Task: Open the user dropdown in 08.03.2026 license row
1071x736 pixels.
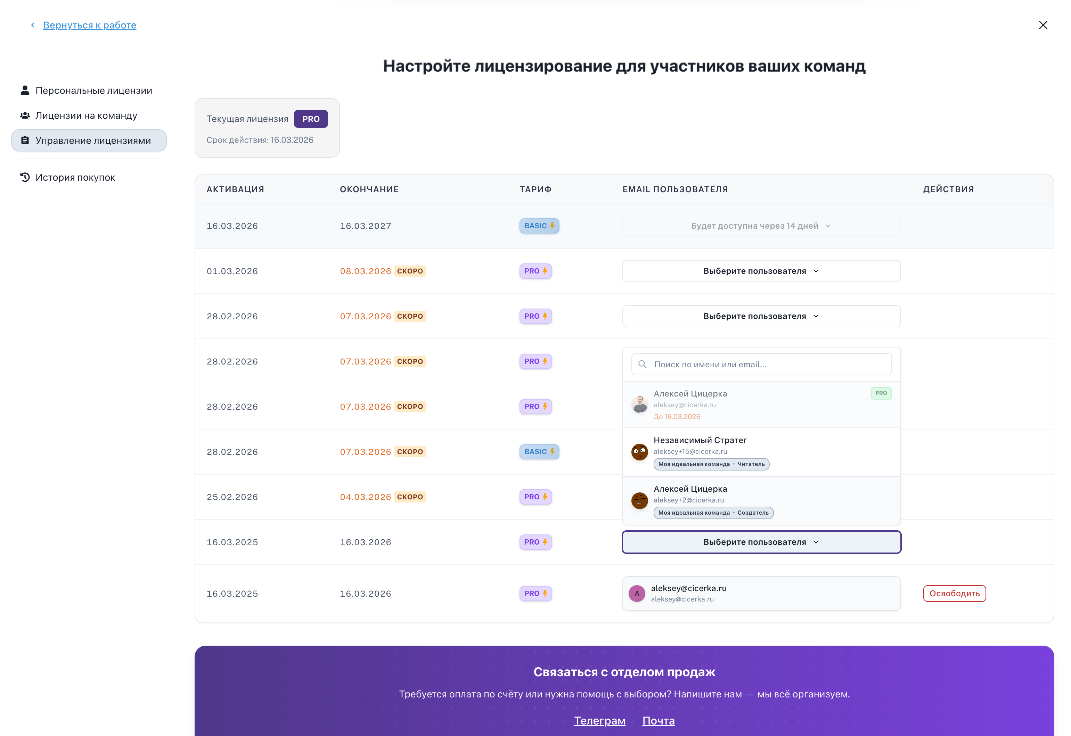Action: click(x=761, y=271)
